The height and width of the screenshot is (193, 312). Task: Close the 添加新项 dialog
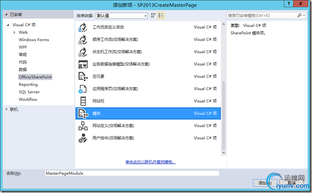coord(300,4)
